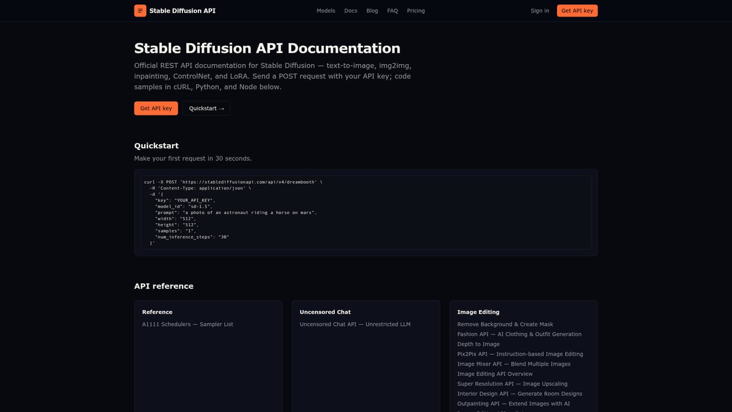
Task: Open the Blog navigation link
Action: pyautogui.click(x=372, y=10)
